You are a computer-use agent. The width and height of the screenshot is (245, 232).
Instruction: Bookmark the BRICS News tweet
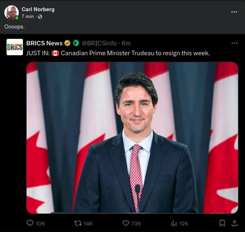point(222,223)
